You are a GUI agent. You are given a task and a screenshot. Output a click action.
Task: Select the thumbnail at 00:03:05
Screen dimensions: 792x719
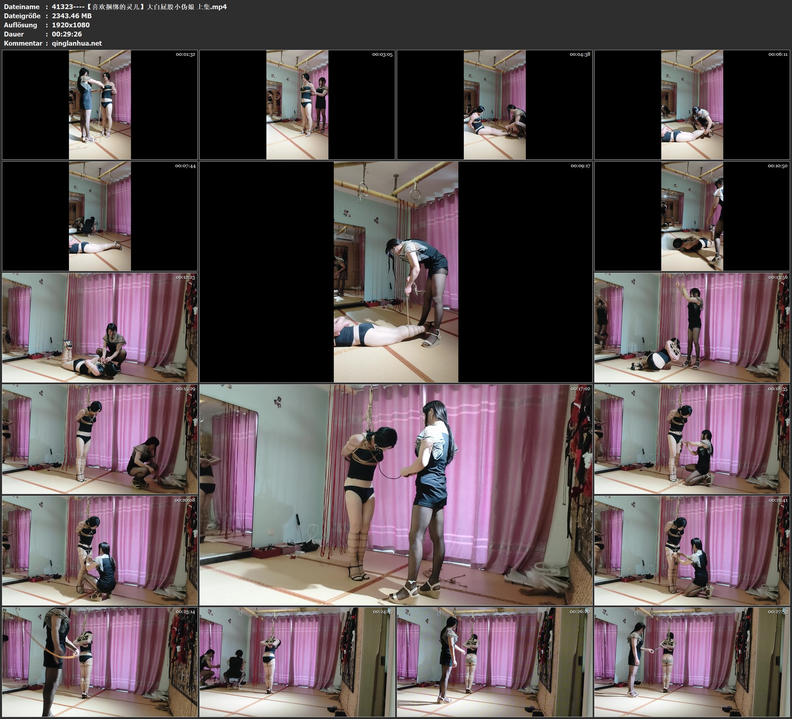click(x=297, y=105)
